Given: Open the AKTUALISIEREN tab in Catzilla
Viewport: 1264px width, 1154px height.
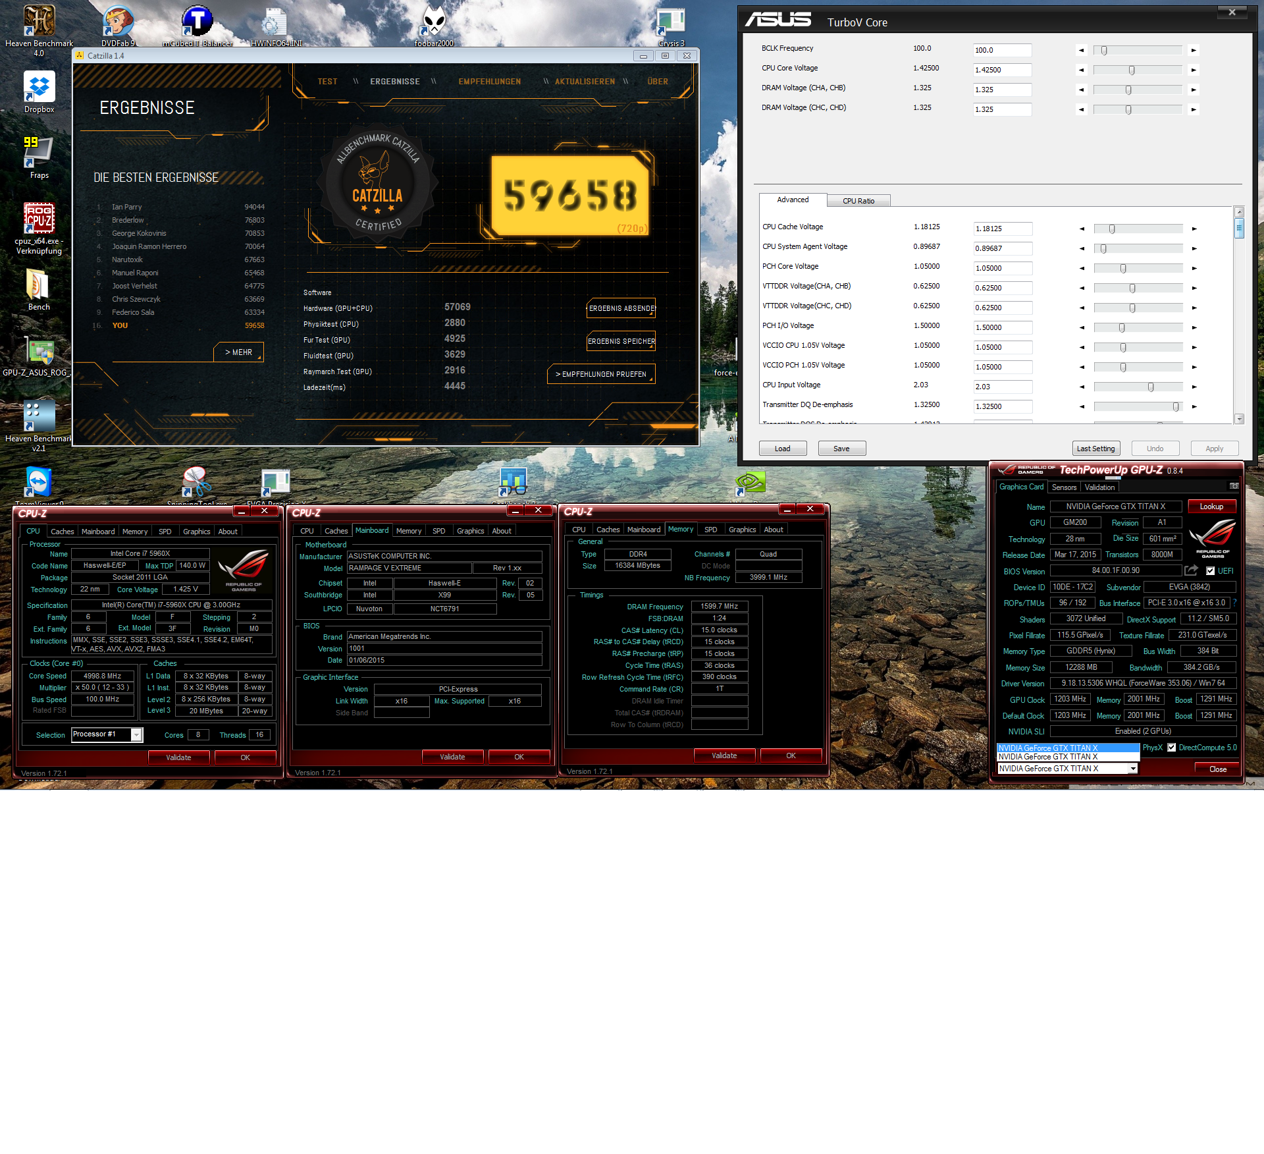Looking at the screenshot, I should 585,82.
